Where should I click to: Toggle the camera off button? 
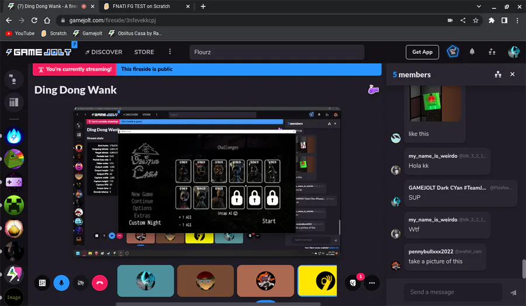[81, 283]
